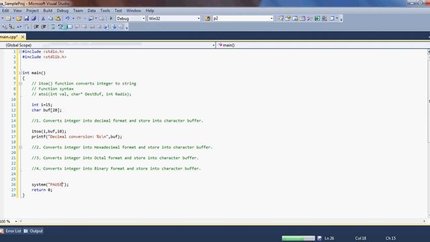Click the Display Parameter Info icon
430x242 pixels.
click(12, 27)
